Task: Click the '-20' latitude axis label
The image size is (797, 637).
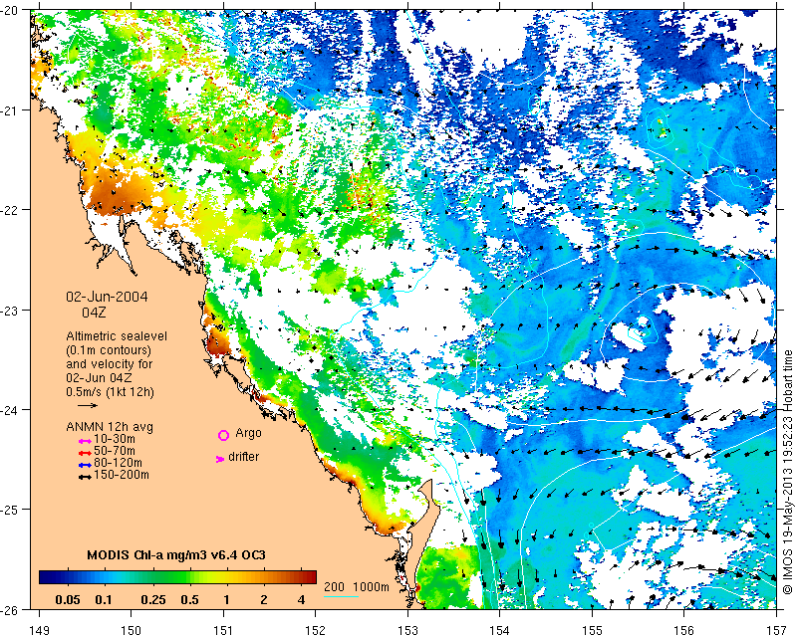Action: click(x=9, y=10)
